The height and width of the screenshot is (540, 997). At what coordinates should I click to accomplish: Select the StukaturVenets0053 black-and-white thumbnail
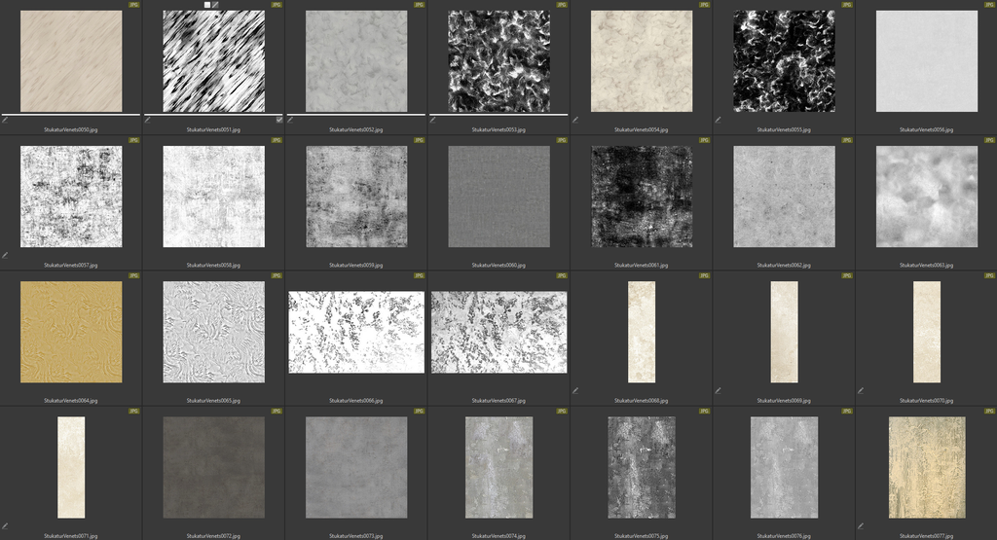(498, 61)
